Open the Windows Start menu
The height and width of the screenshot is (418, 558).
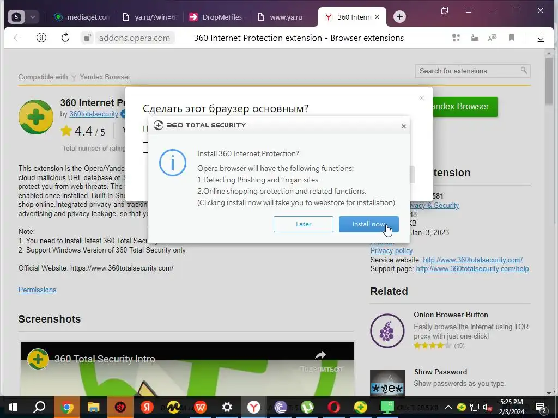13,407
